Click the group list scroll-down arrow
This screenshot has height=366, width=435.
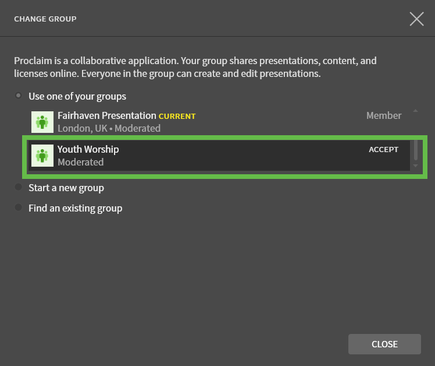[415, 166]
